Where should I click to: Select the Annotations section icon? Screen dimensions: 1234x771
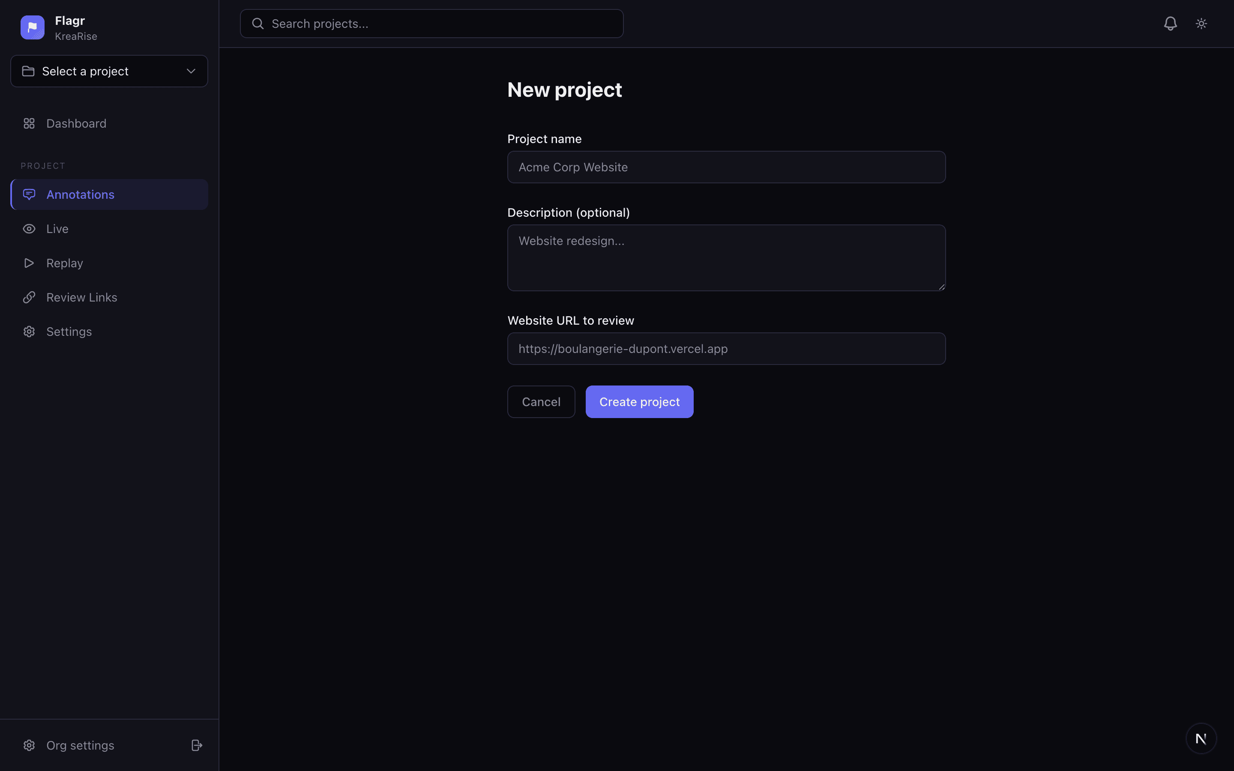click(29, 194)
